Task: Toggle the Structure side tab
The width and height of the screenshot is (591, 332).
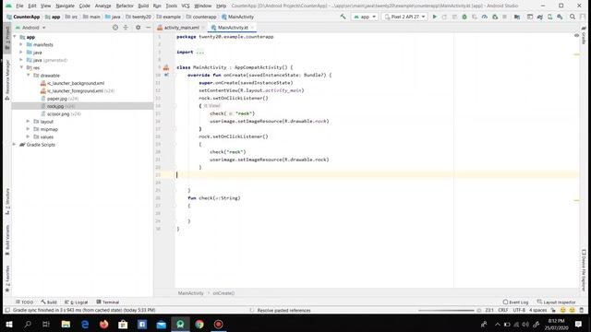Action: coord(7,201)
